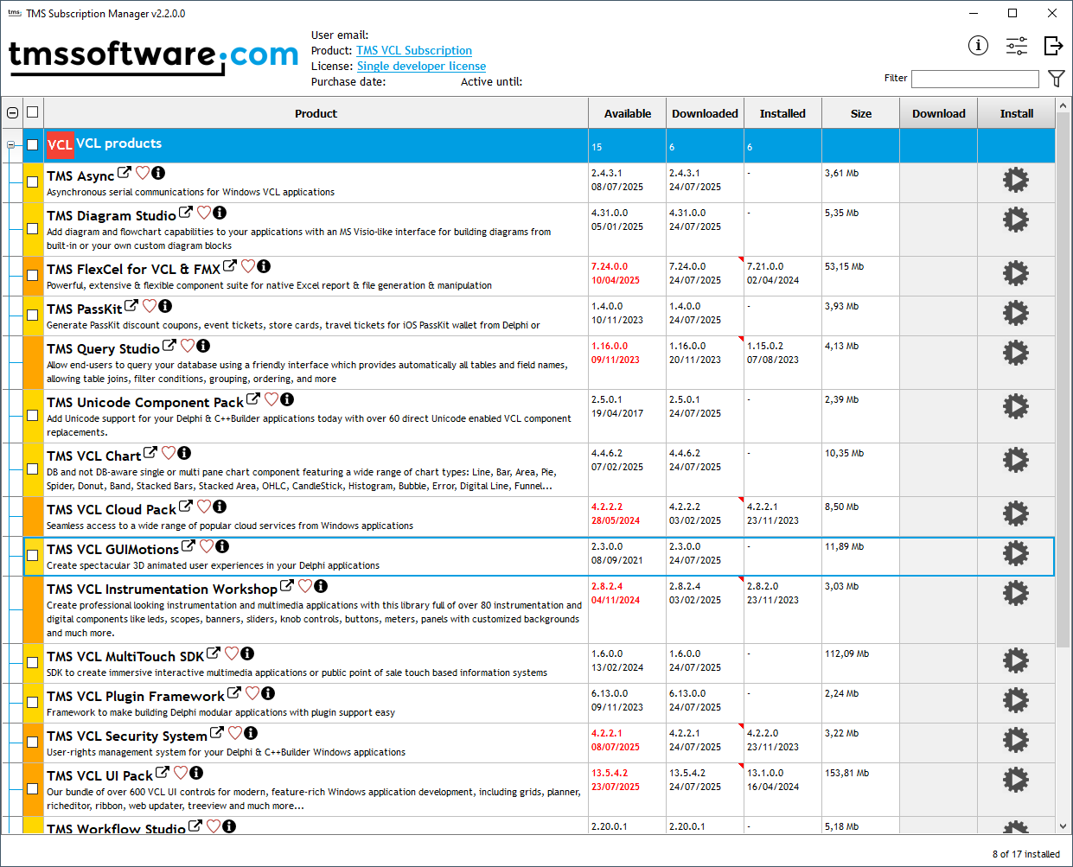Install TMS VCL UI Pack gear icon
1073x867 pixels.
(x=1016, y=780)
